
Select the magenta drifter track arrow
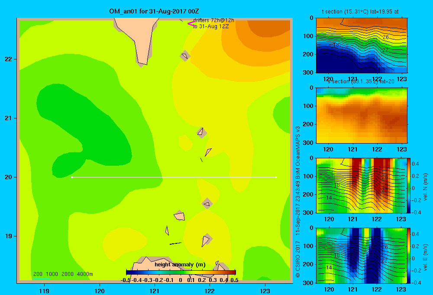(x=191, y=24)
